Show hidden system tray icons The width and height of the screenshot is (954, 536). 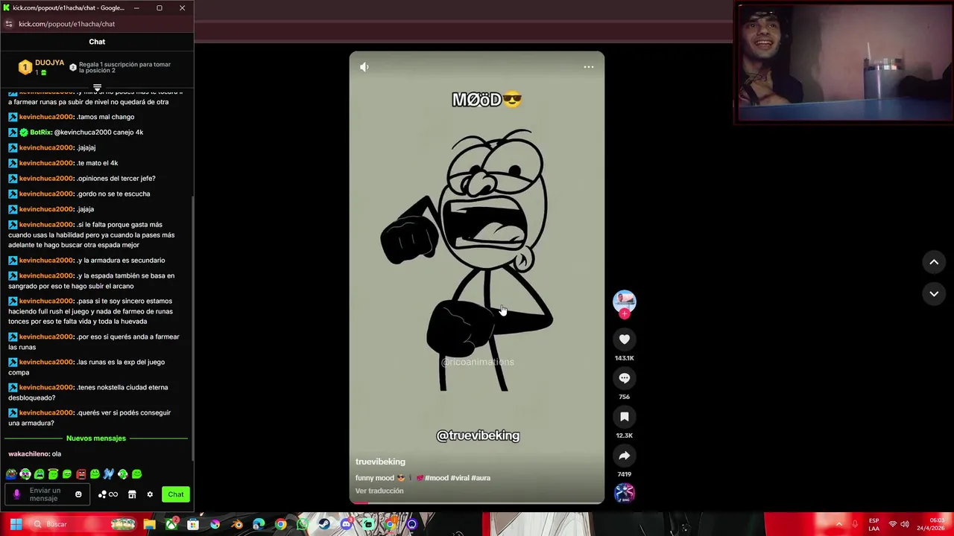838,524
